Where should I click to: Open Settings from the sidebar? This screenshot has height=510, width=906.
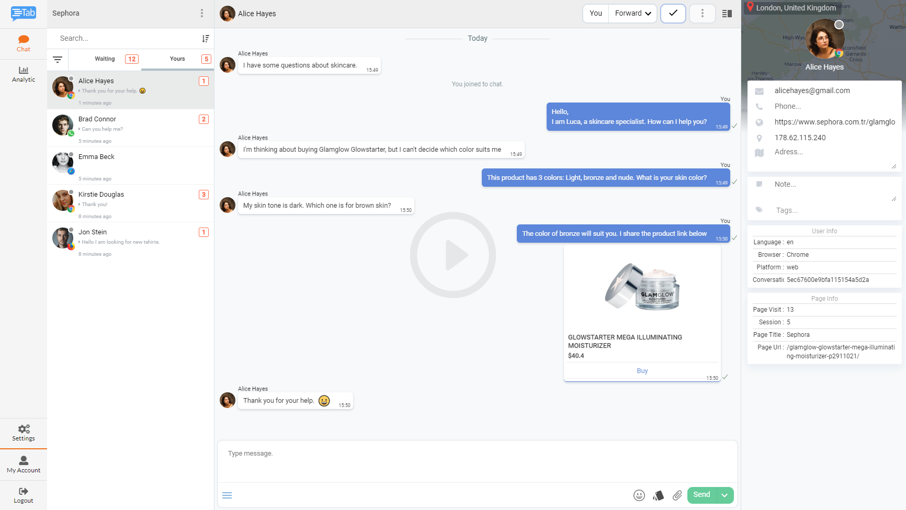click(23, 433)
